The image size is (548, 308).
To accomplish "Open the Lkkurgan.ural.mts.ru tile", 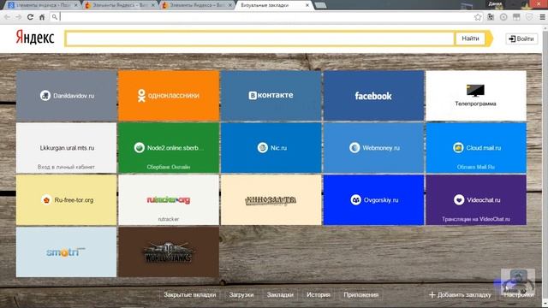I will tap(67, 148).
